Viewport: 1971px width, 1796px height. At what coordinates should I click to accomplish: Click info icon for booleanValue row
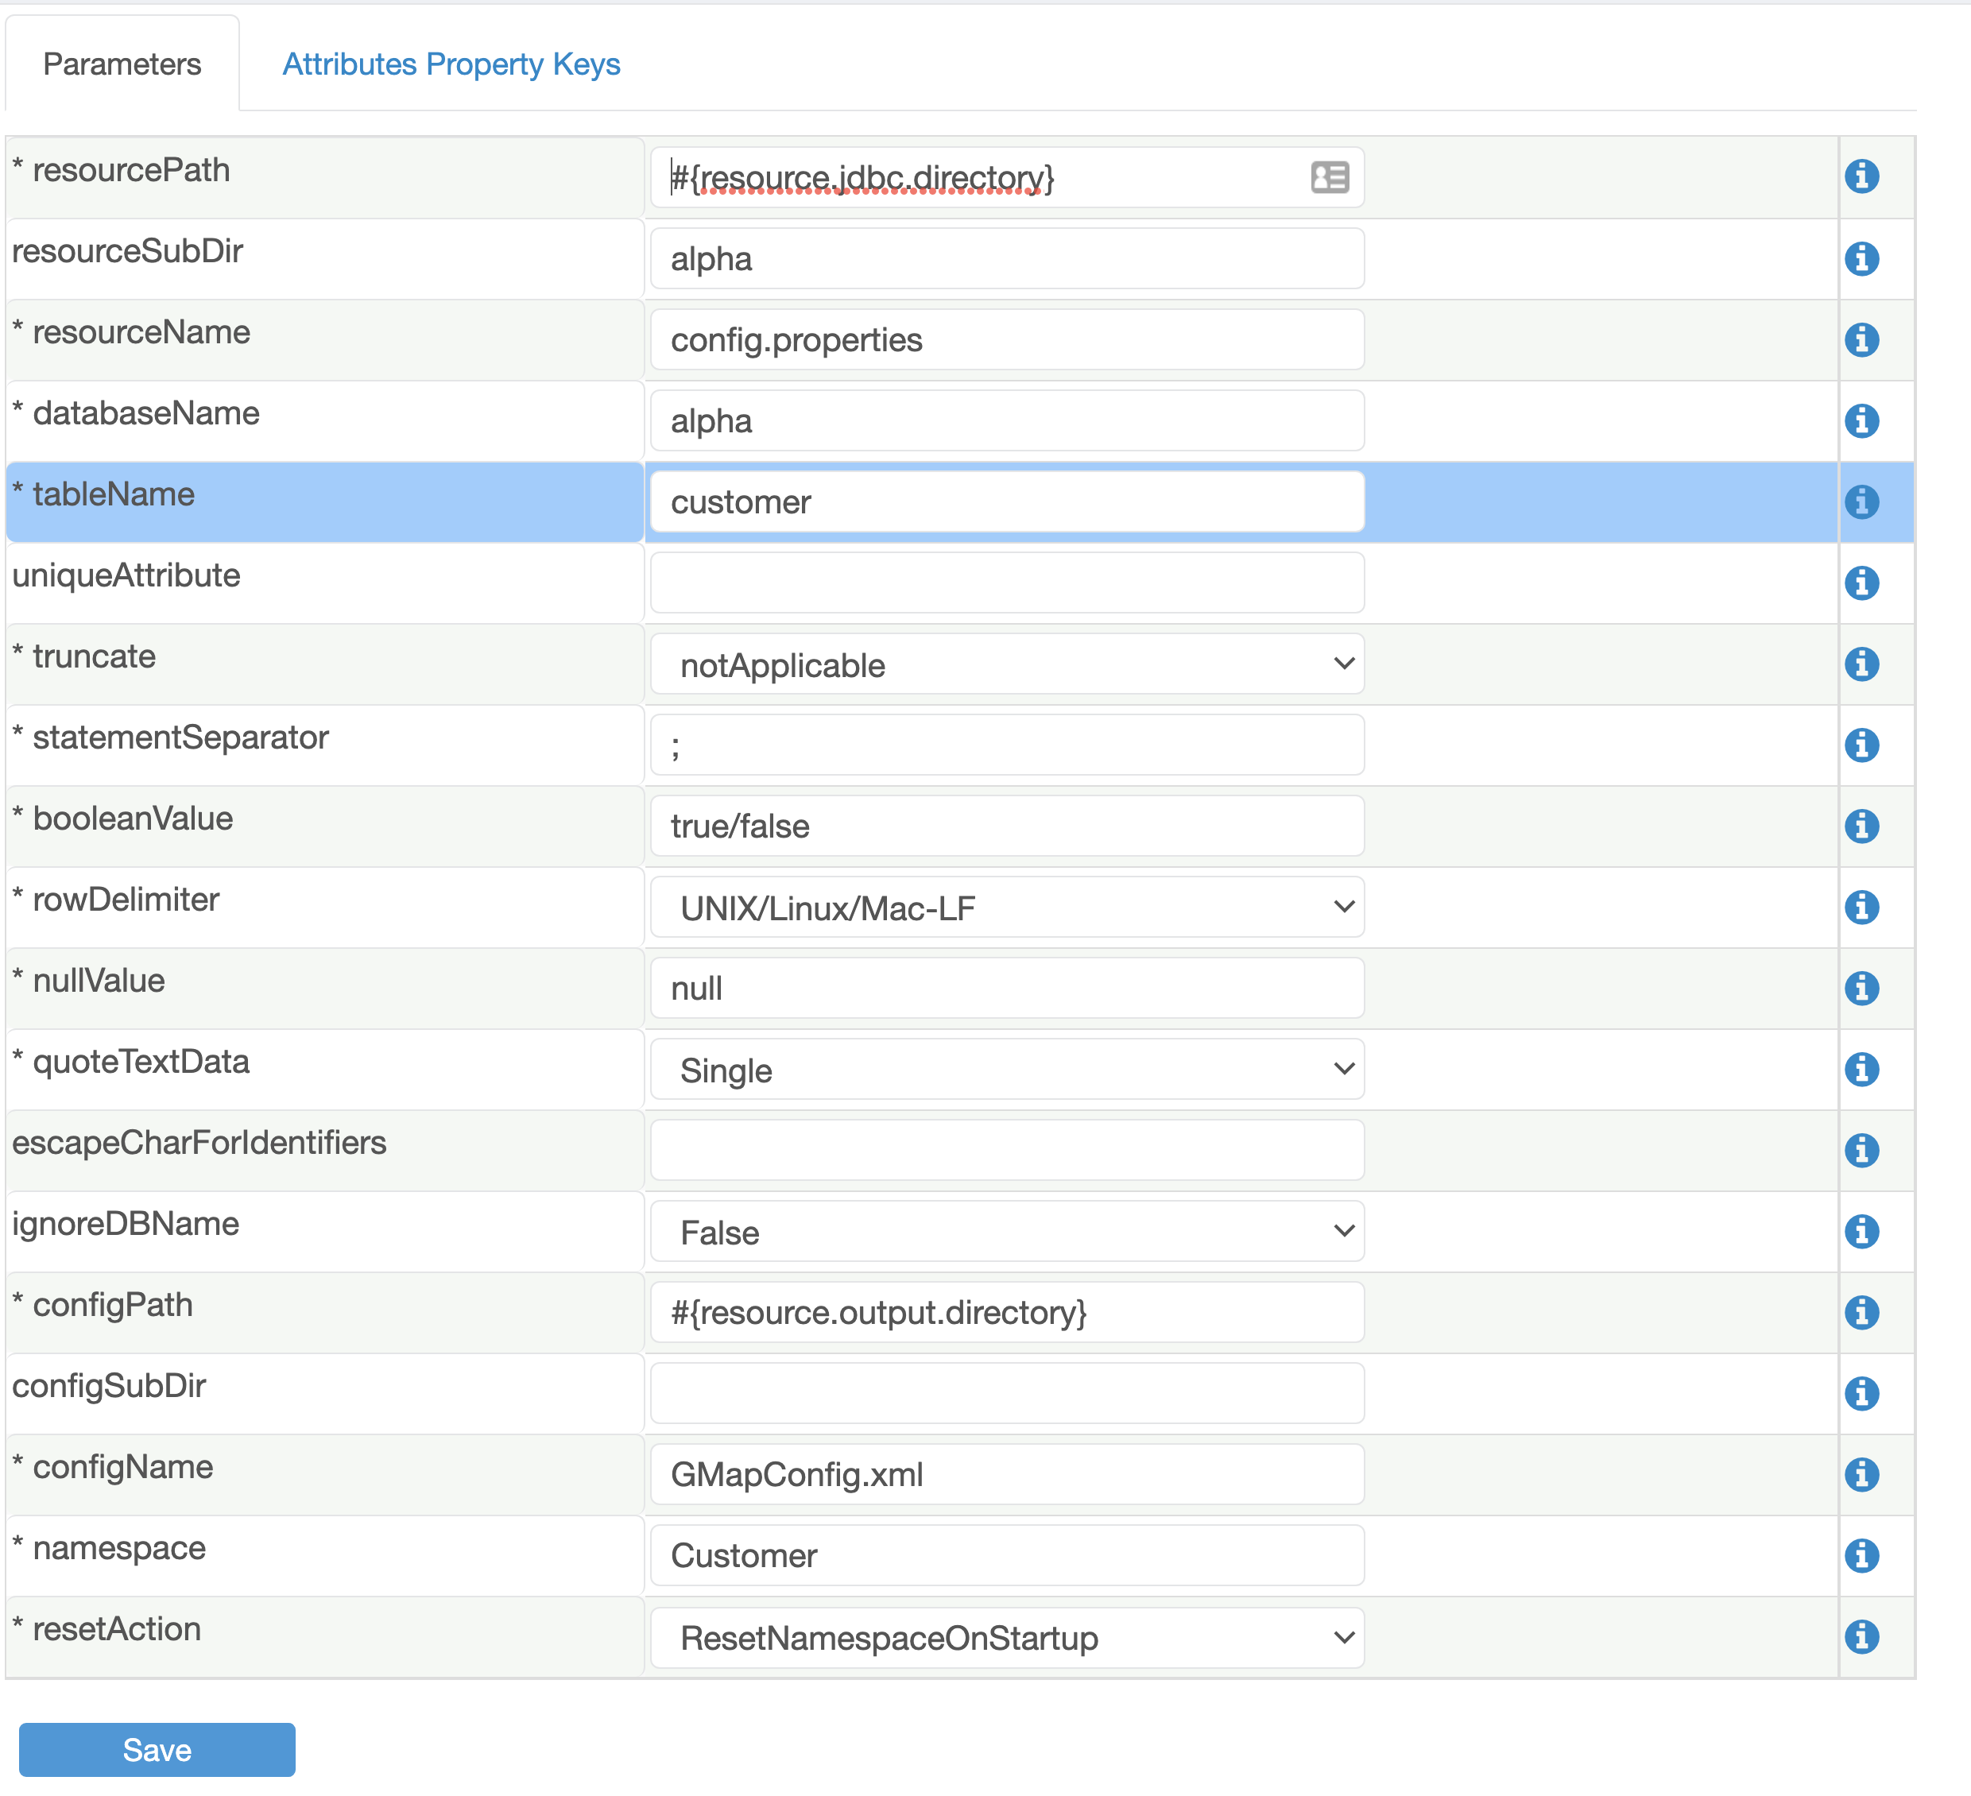(1861, 826)
